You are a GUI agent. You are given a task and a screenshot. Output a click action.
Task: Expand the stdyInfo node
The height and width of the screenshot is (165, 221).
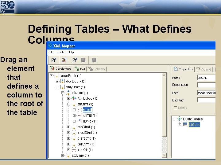tap(63, 156)
